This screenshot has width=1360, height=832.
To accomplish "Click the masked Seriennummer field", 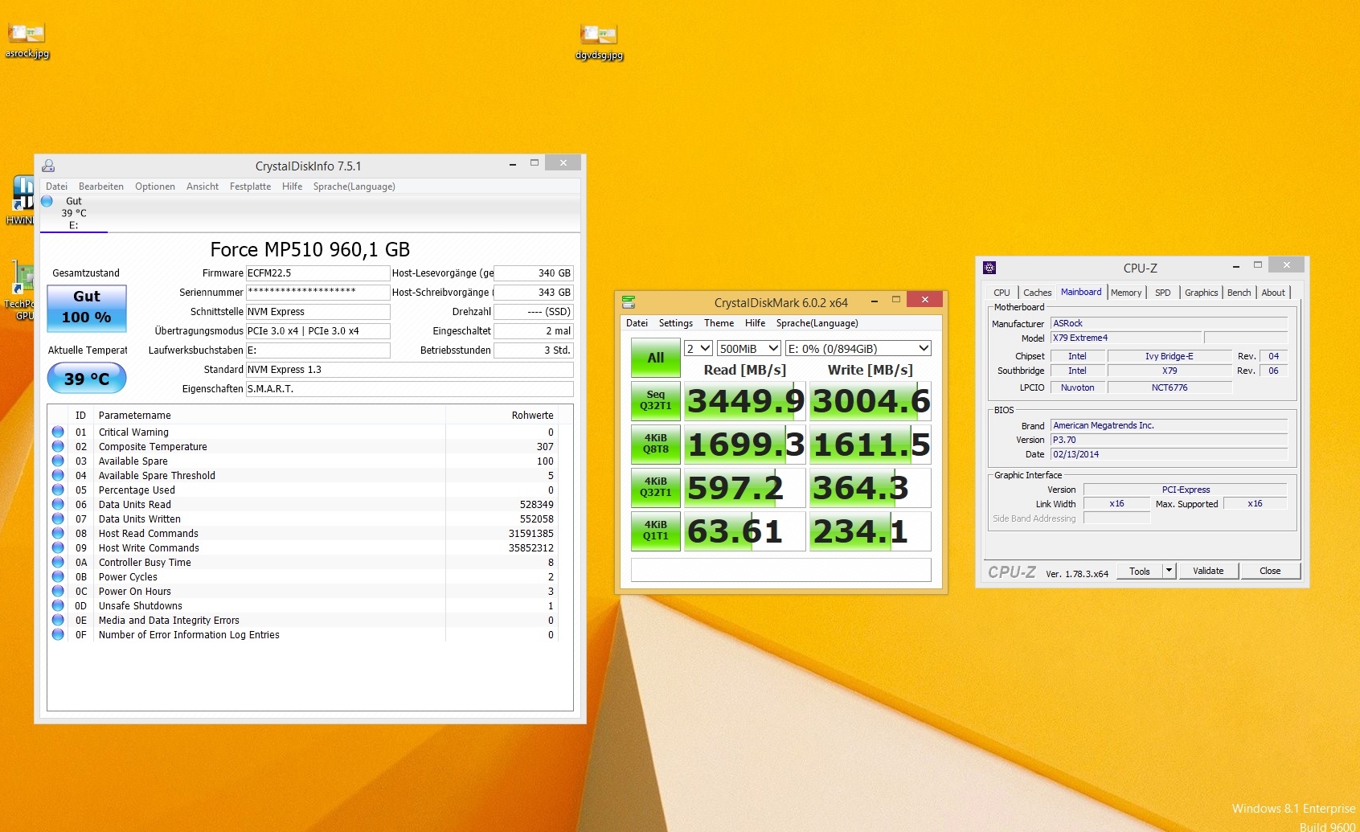I will (317, 293).
